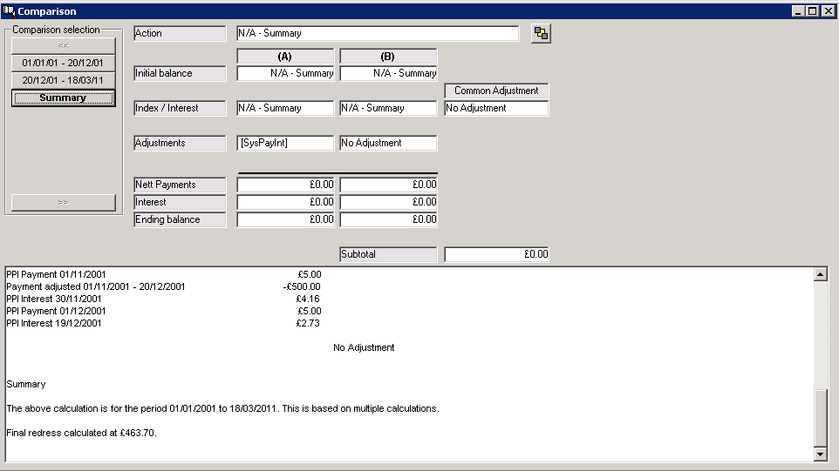839x471 pixels.
Task: Click the Ending balance label
Action: (x=180, y=219)
